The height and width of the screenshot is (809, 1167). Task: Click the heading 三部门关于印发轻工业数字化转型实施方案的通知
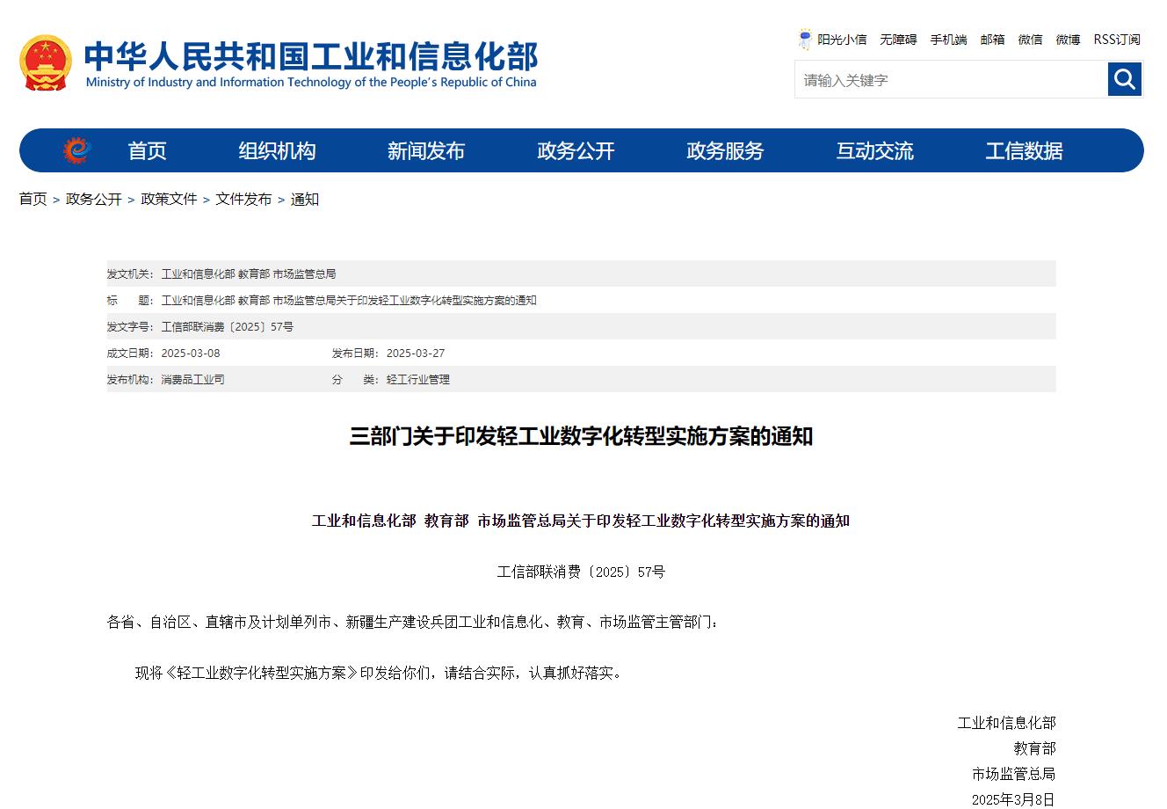coord(581,436)
